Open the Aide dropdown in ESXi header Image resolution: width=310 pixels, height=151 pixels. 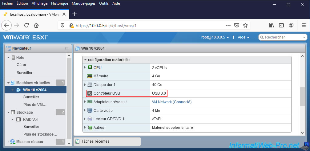[x=243, y=37]
